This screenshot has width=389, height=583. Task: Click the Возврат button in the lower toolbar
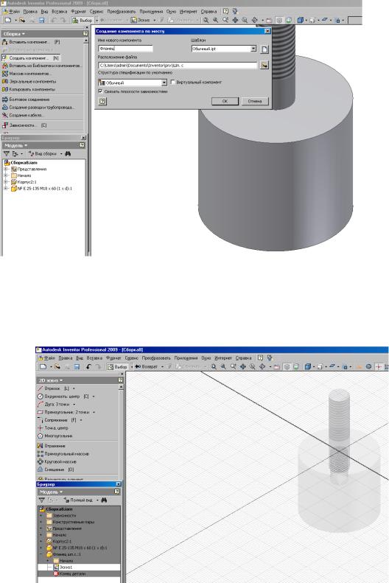coord(147,366)
